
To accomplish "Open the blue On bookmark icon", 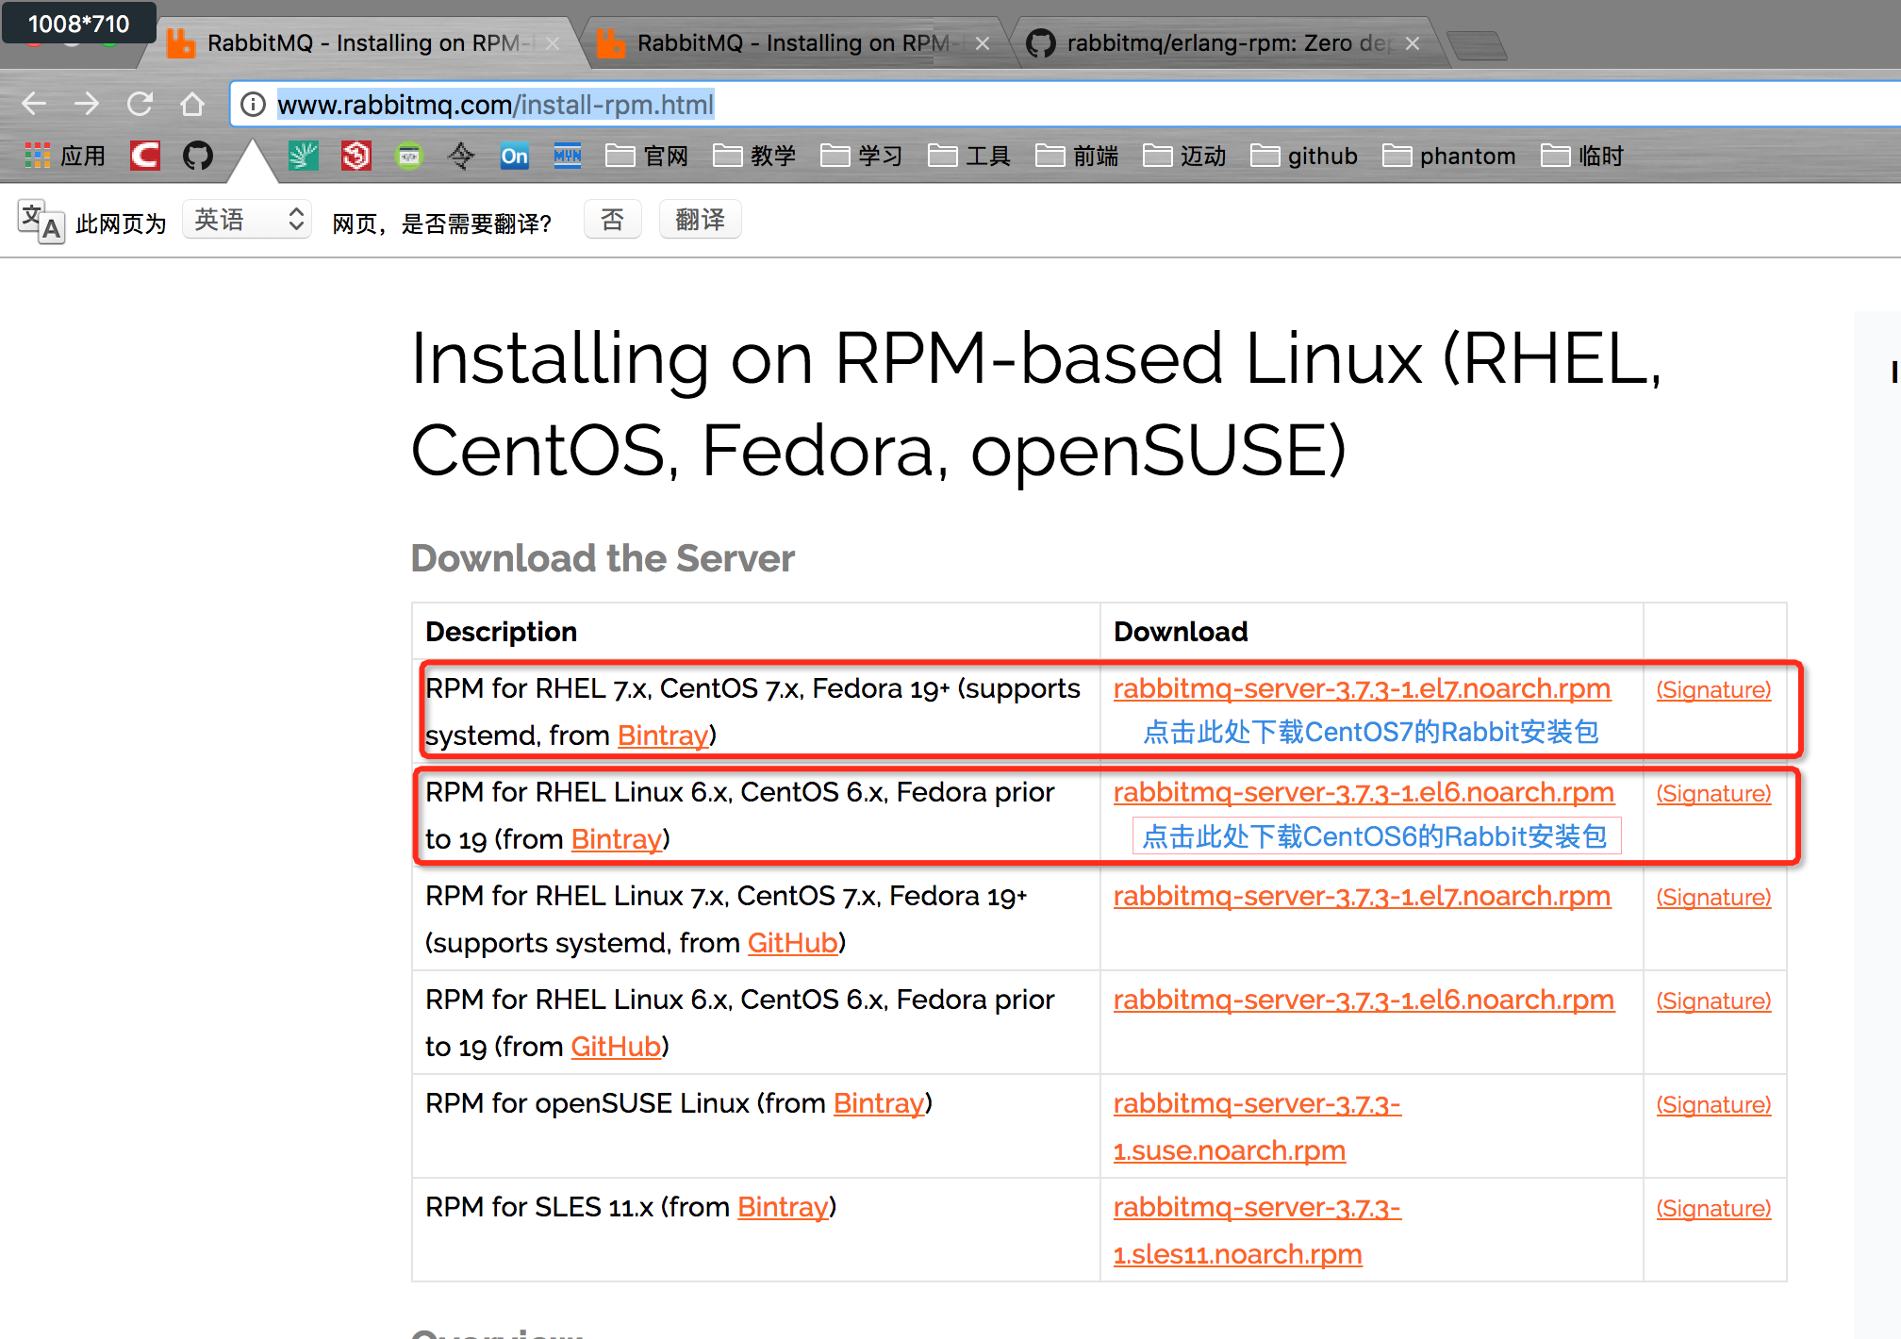I will [515, 156].
